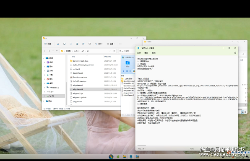Click the Cut scissors icon in Explorer

point(58,44)
